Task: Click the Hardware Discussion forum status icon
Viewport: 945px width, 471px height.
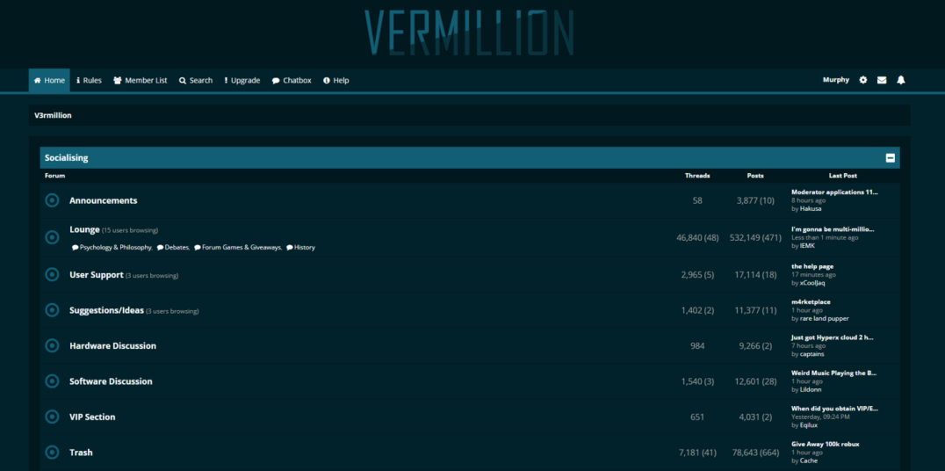Action: click(x=53, y=345)
